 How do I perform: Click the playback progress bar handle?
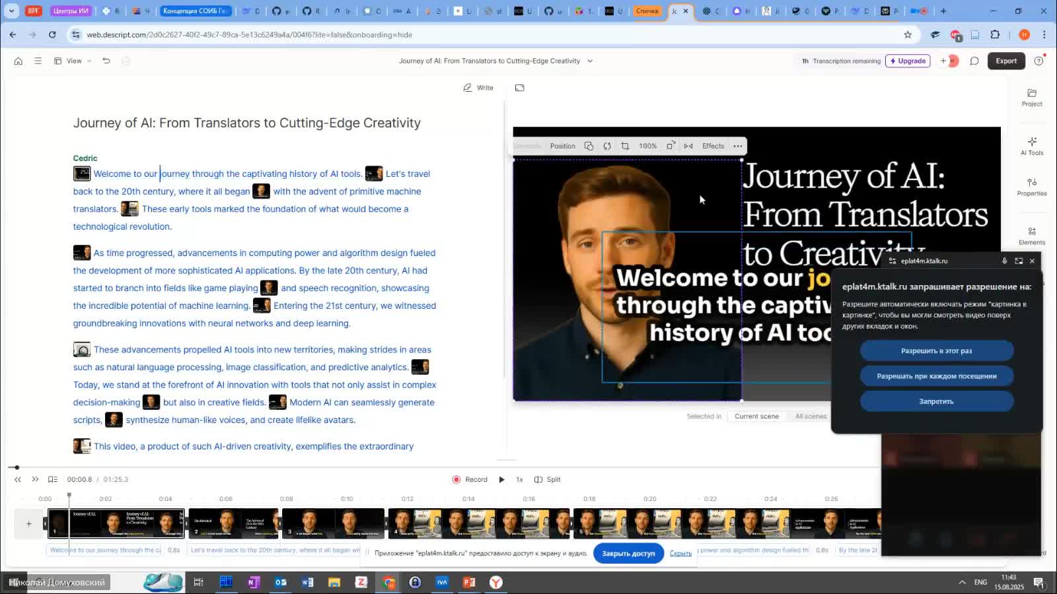[17, 467]
